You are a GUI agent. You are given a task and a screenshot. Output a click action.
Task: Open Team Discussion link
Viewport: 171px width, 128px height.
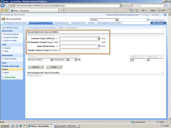[x=10, y=59]
